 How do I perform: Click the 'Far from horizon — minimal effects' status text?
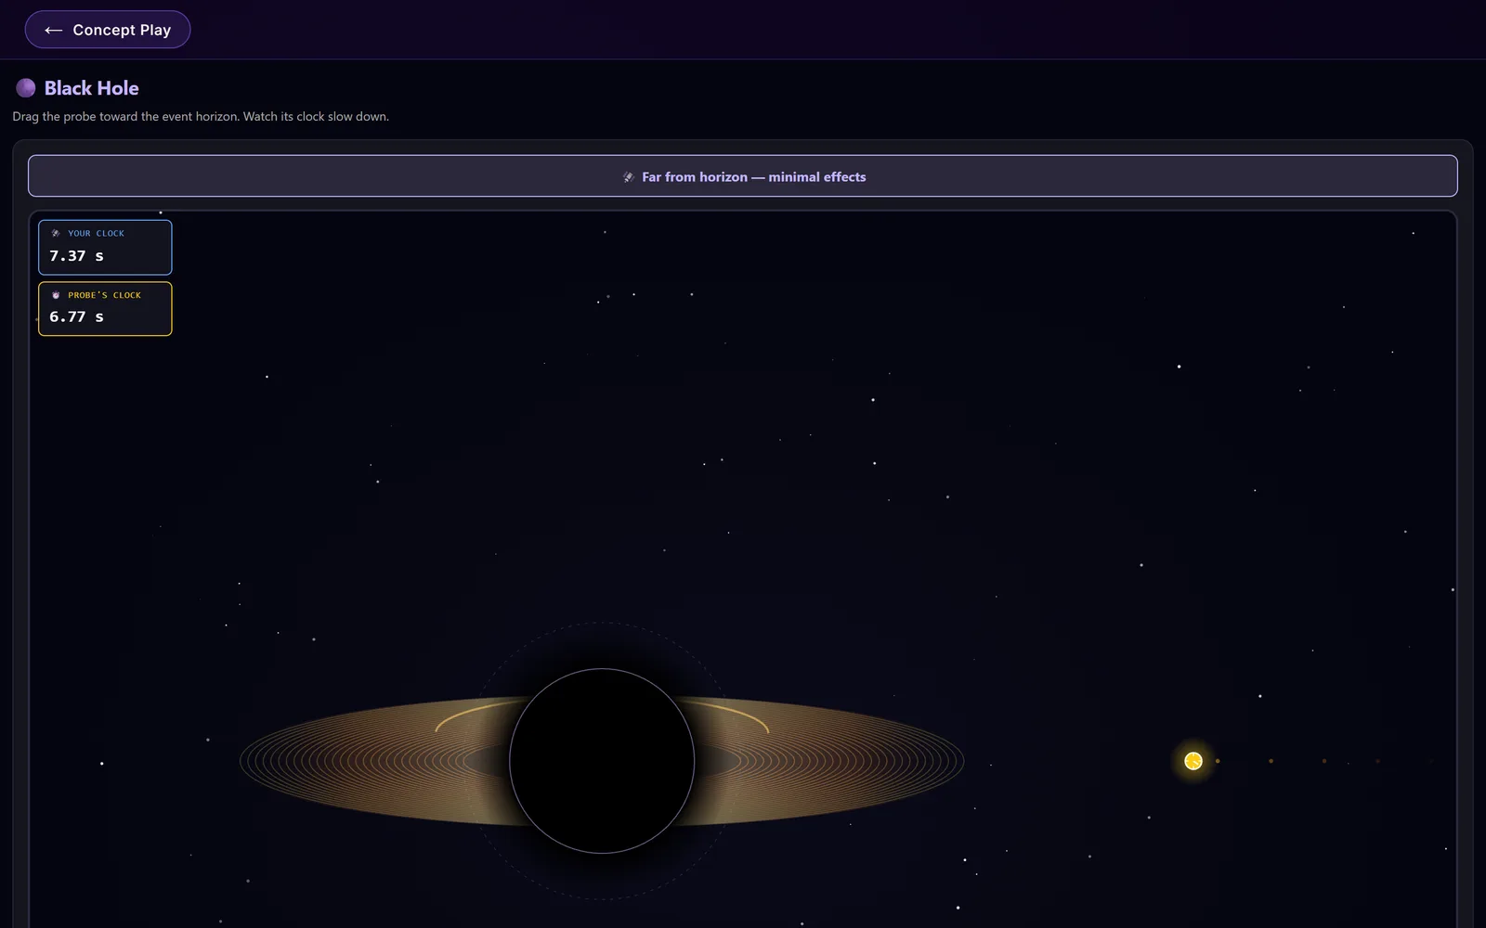tap(753, 177)
